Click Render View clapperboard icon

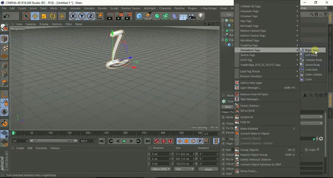[x=110, y=16]
